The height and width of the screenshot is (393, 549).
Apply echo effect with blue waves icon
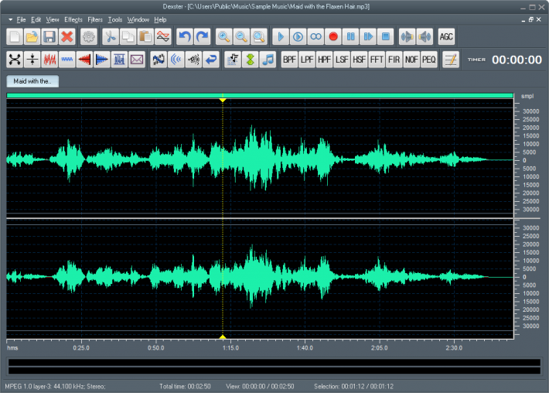[176, 60]
